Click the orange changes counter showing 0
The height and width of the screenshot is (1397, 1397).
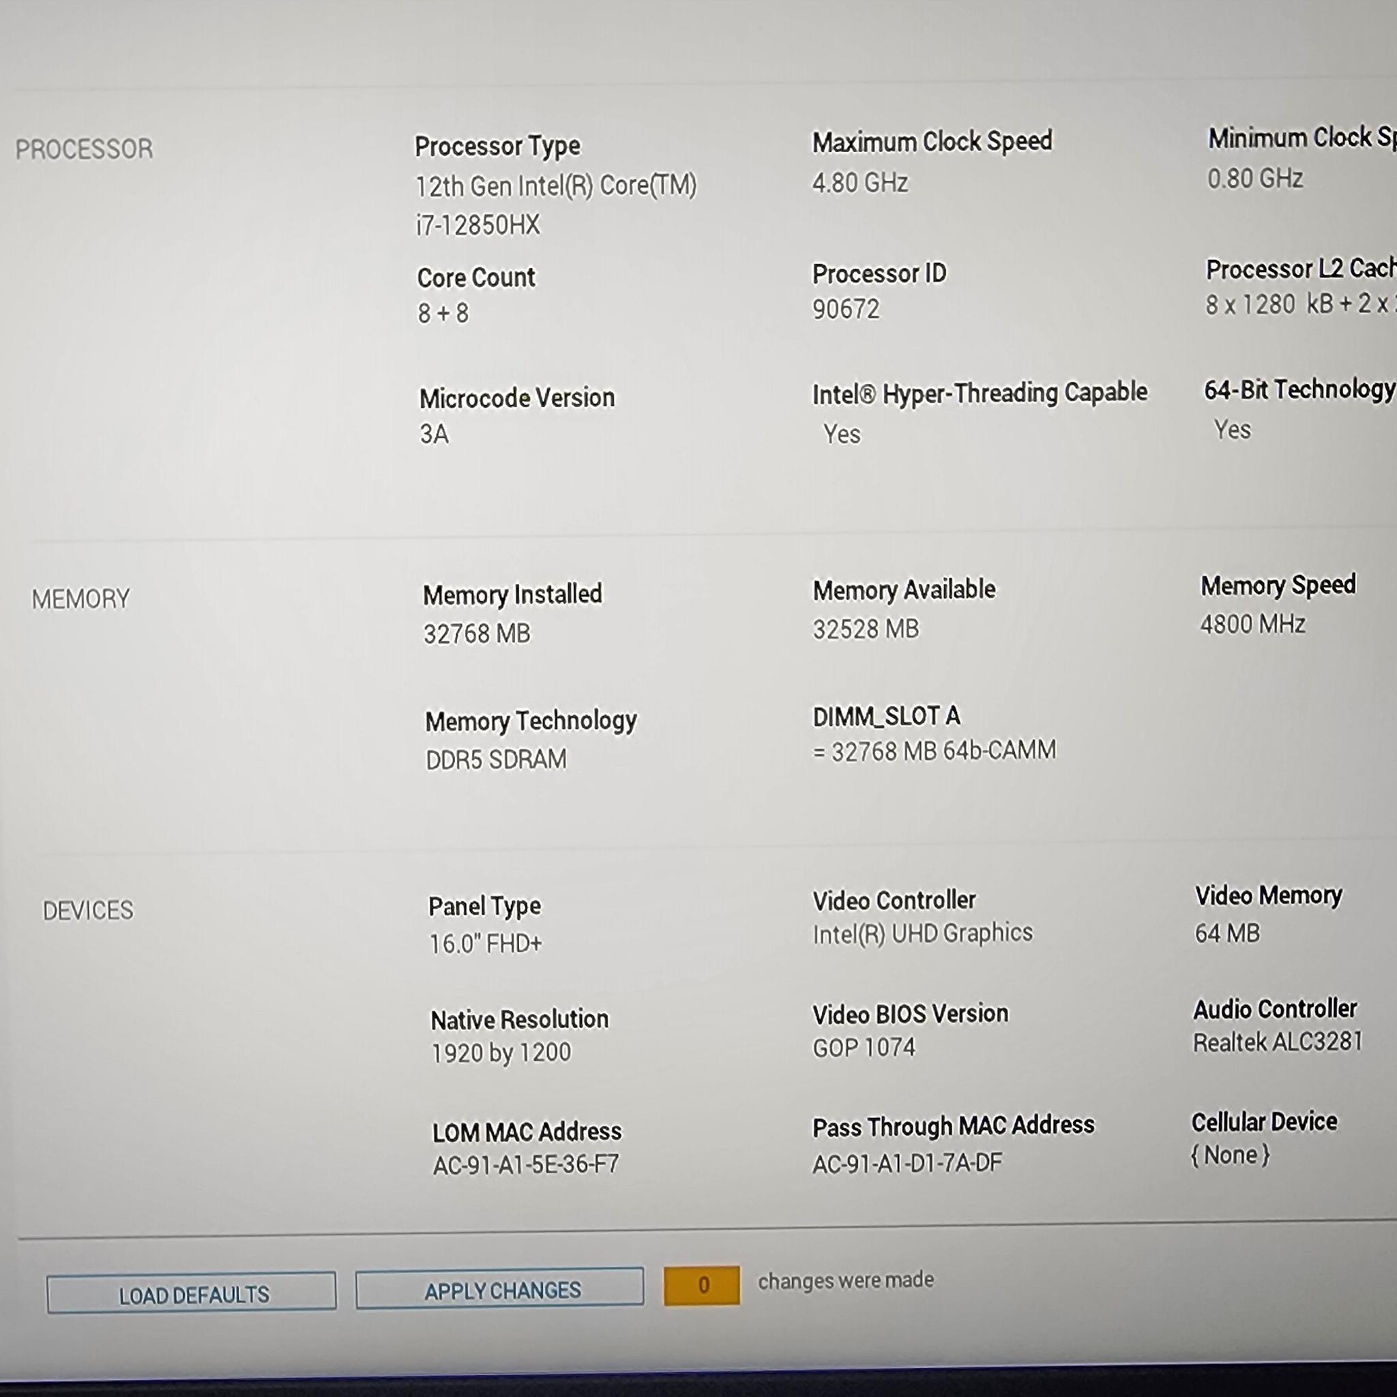(x=702, y=1286)
